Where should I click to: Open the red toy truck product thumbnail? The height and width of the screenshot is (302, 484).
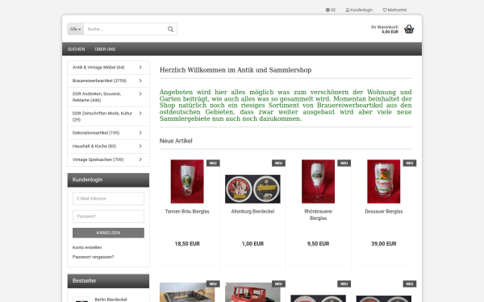click(252, 292)
